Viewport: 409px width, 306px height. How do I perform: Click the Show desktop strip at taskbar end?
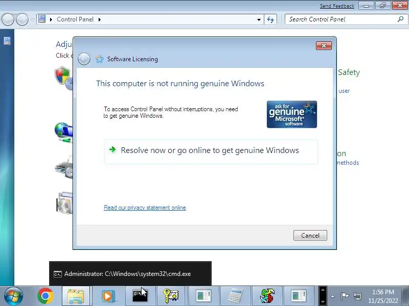click(x=405, y=296)
